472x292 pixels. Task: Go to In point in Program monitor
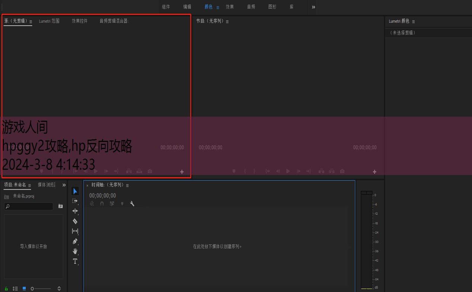[x=268, y=171]
